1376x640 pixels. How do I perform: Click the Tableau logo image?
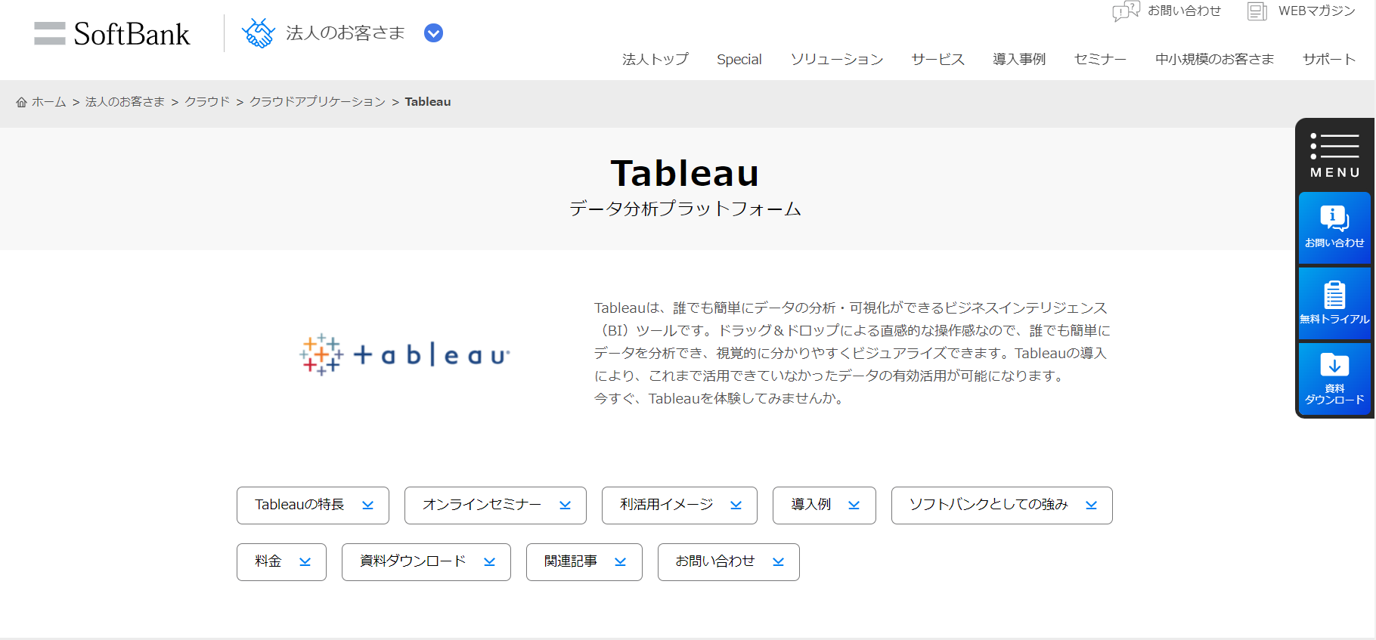[x=405, y=354]
